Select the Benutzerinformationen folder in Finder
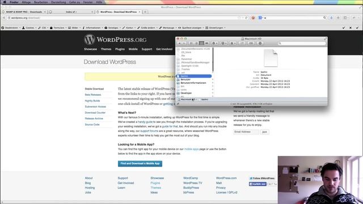The height and width of the screenshot is (204, 363). (x=193, y=83)
